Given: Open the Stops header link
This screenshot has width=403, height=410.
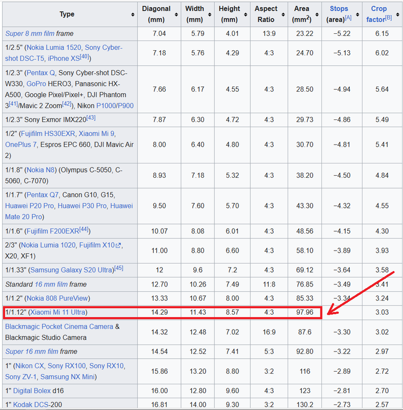Looking at the screenshot, I should [339, 9].
